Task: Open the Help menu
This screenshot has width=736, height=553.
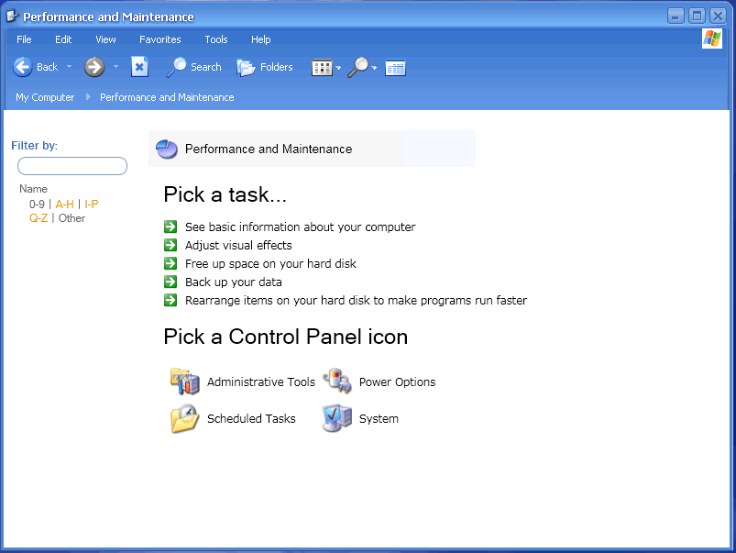Action: pos(261,39)
